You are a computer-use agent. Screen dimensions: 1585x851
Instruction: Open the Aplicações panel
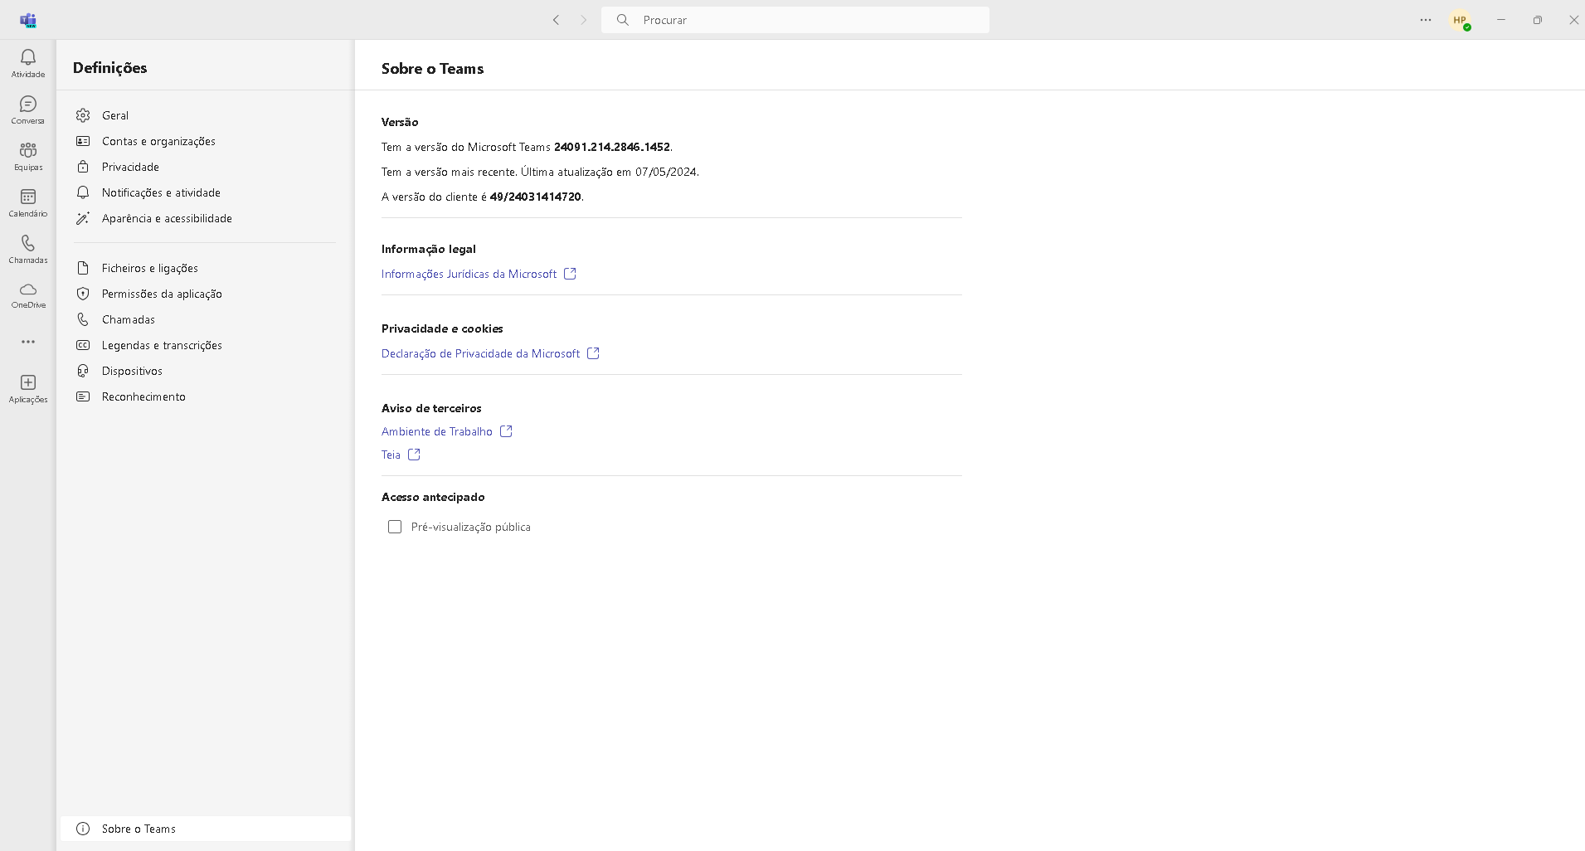pos(27,387)
